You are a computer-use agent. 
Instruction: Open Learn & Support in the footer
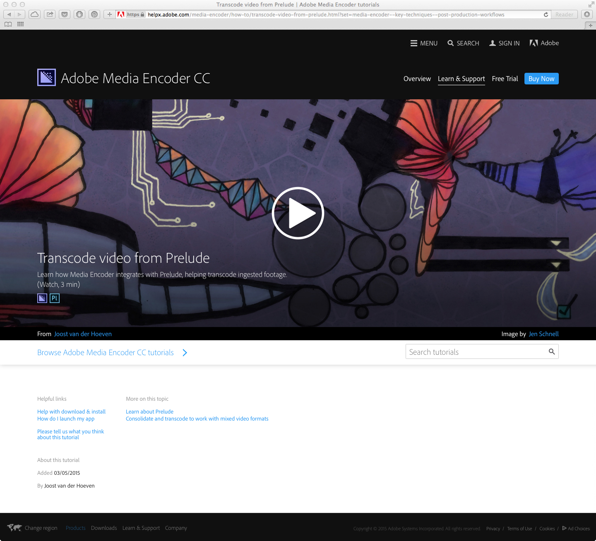141,528
